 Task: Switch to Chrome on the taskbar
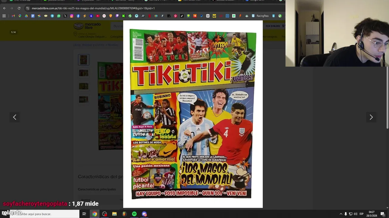coord(95,214)
